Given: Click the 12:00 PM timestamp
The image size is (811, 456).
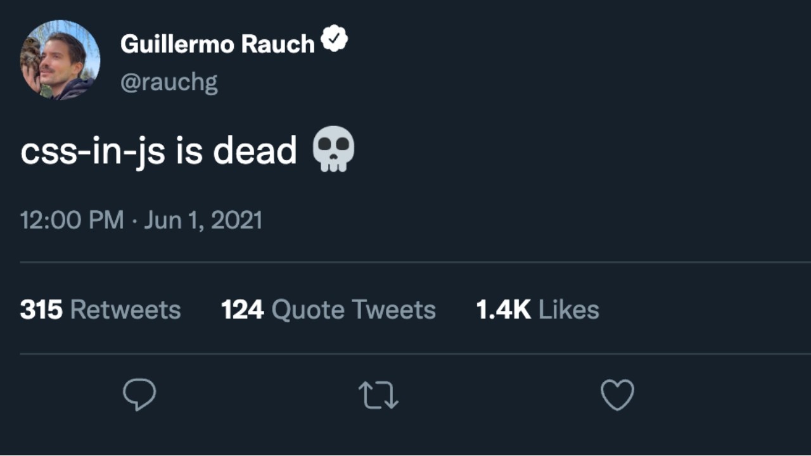Looking at the screenshot, I should click(72, 220).
